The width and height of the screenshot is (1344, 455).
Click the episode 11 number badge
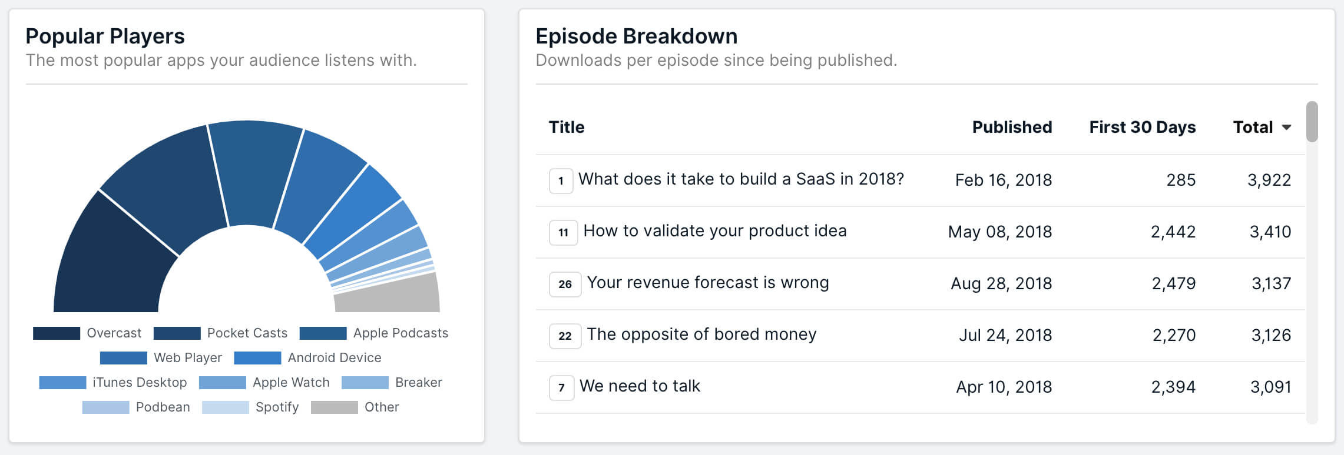click(x=563, y=232)
